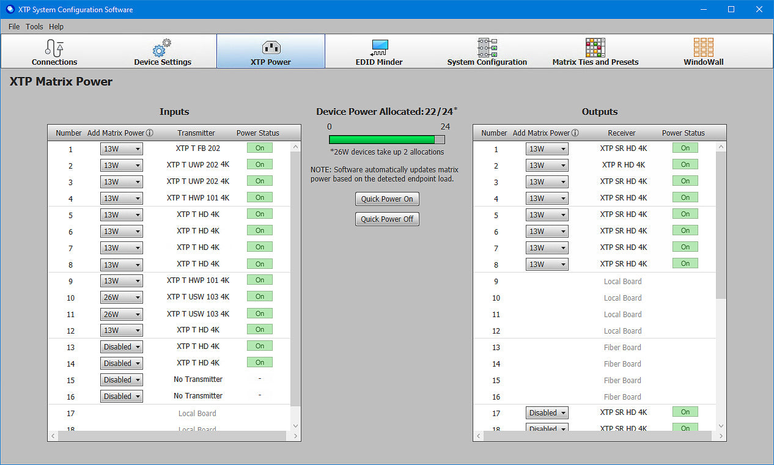Click the Outputs Add Matrix Power info icon

click(575, 133)
